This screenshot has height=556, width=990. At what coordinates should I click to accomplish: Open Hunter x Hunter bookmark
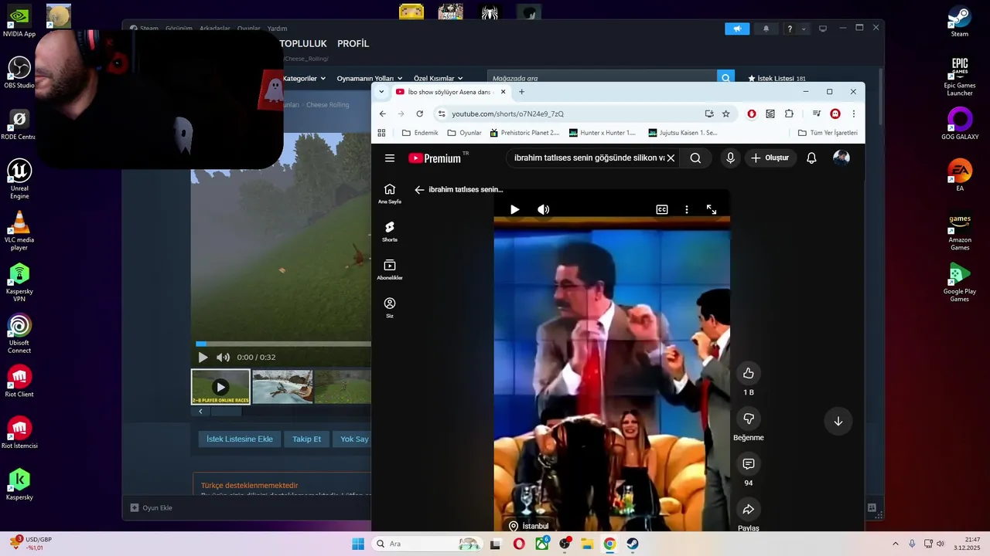[603, 133]
